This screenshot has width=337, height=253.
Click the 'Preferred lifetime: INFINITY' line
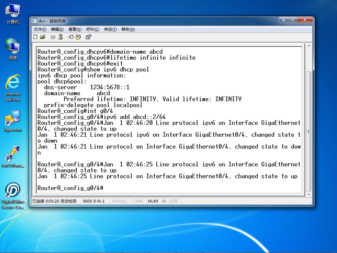point(153,99)
